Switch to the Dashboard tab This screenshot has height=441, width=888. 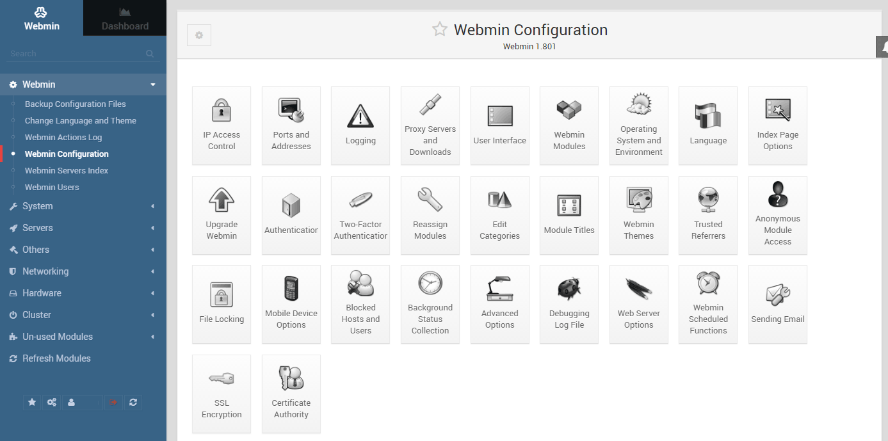point(125,18)
